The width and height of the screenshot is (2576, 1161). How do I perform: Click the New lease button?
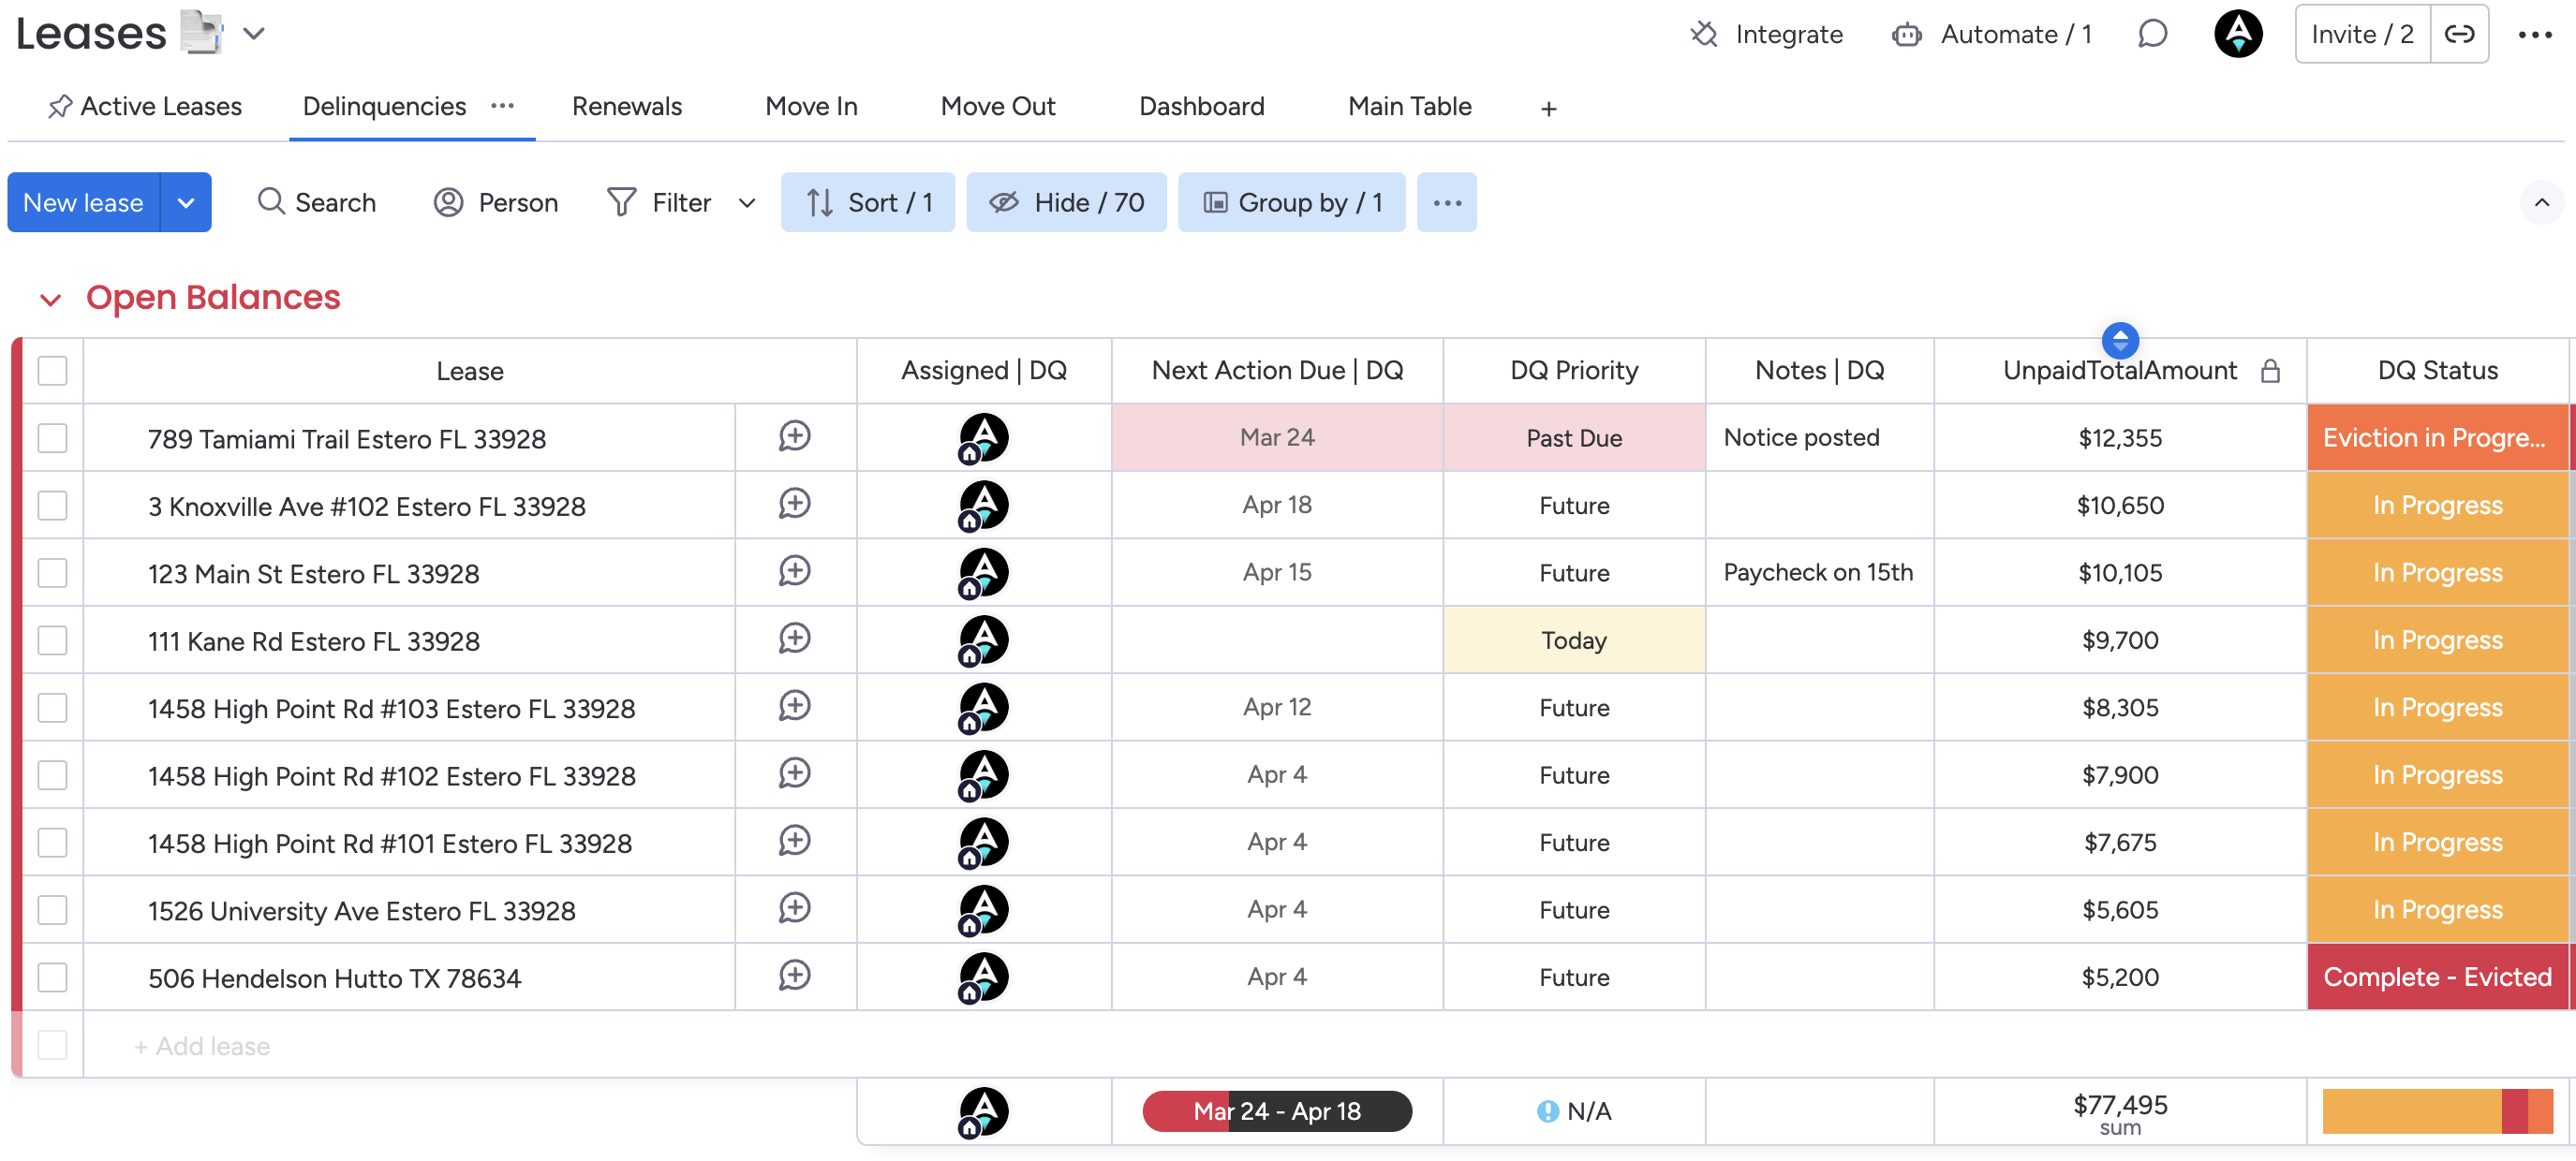click(84, 203)
